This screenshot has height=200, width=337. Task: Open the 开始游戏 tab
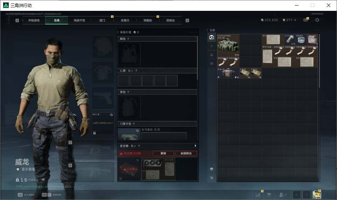[x=34, y=20]
